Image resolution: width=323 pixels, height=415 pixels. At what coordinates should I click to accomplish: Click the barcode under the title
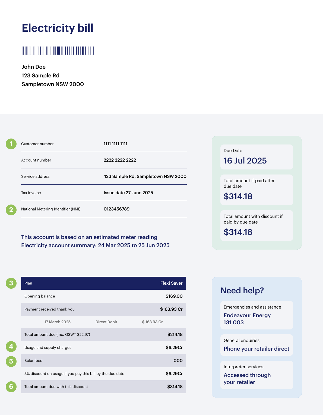(58, 51)
